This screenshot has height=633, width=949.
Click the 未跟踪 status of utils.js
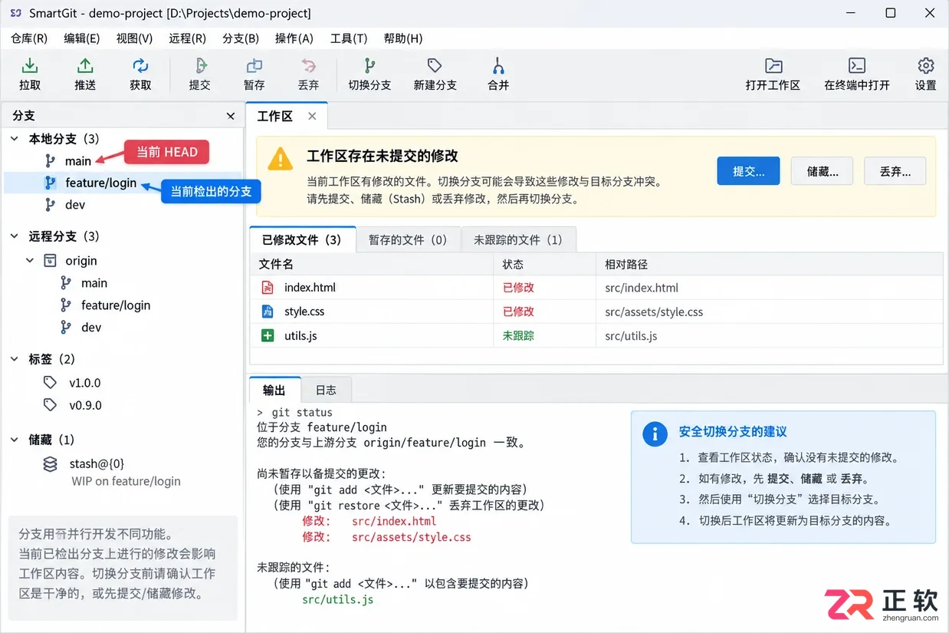tap(518, 335)
